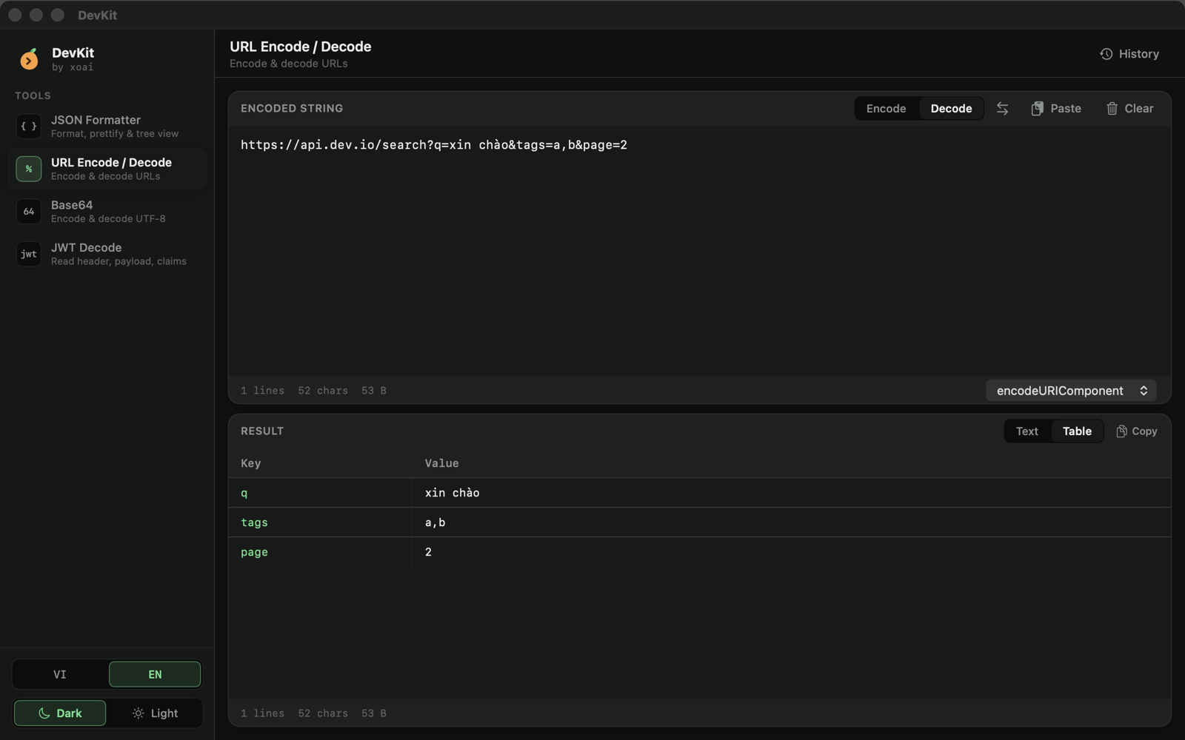This screenshot has height=740, width=1185.
Task: Enable Light theme
Action: [x=155, y=713]
